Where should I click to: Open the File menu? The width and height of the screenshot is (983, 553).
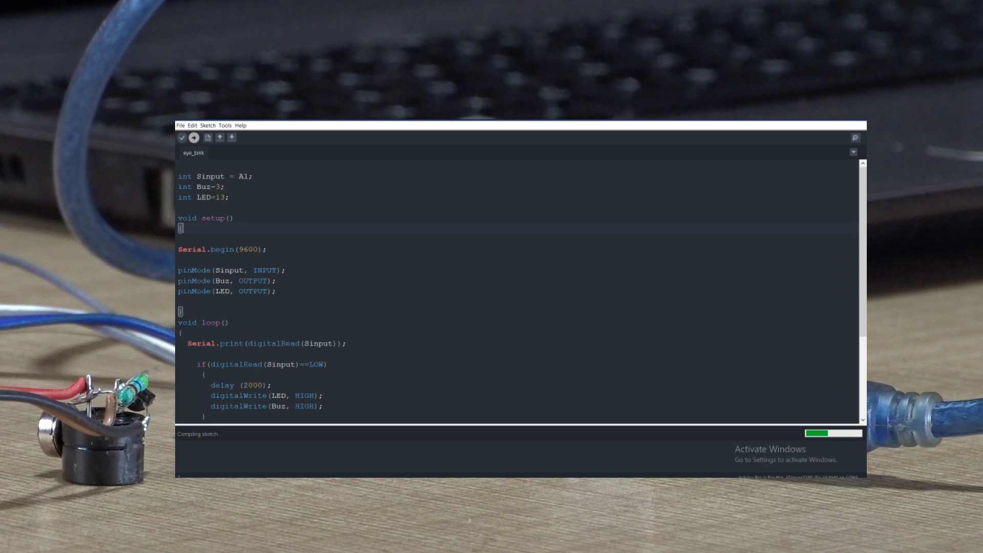[180, 125]
